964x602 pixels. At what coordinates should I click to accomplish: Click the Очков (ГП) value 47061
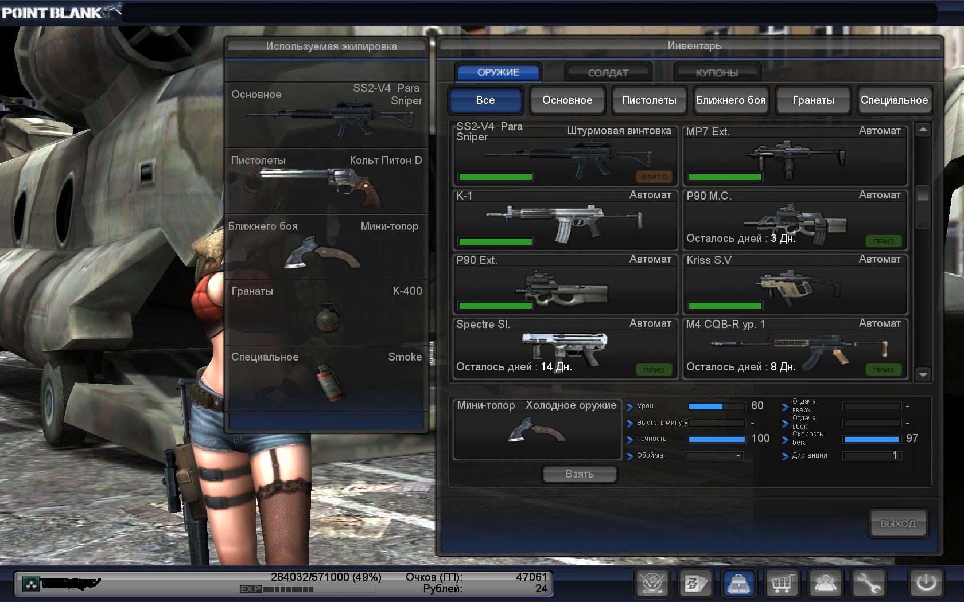[532, 577]
